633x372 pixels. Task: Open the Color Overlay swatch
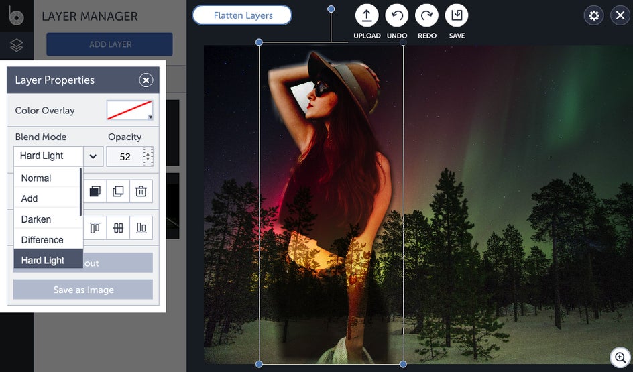pos(129,110)
